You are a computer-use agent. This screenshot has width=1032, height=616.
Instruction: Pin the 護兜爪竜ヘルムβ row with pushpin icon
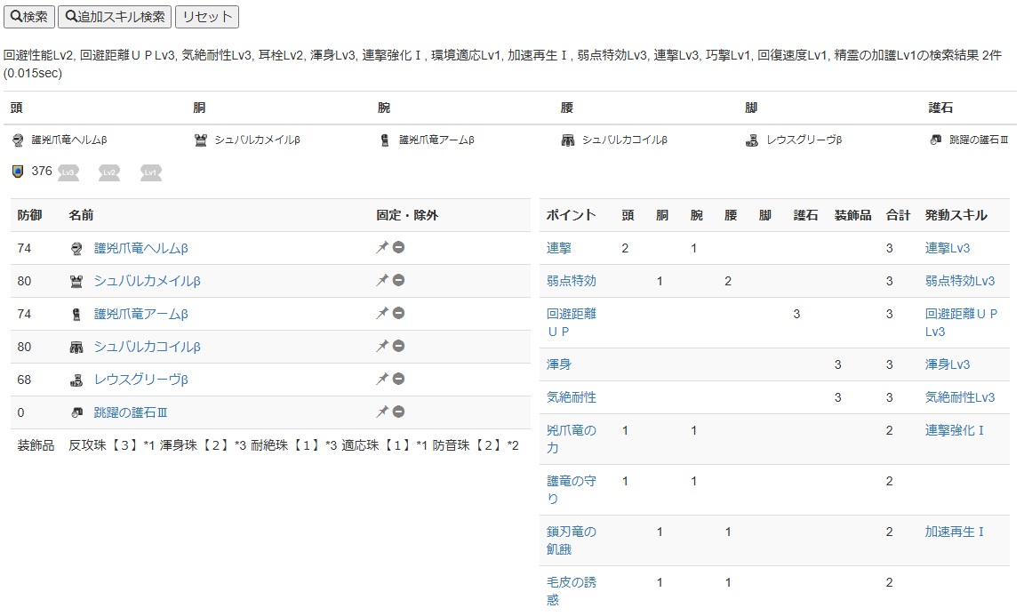[x=382, y=248]
